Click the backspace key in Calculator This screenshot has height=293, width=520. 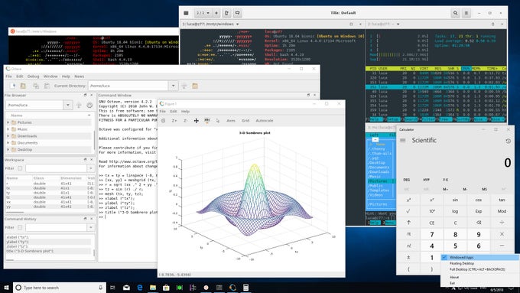pyautogui.click(x=479, y=223)
